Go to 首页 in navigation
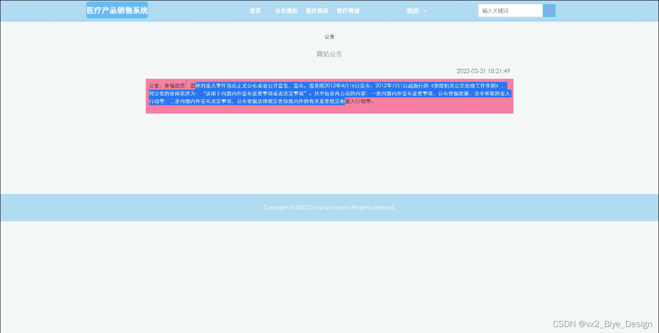659x333 pixels. point(255,11)
